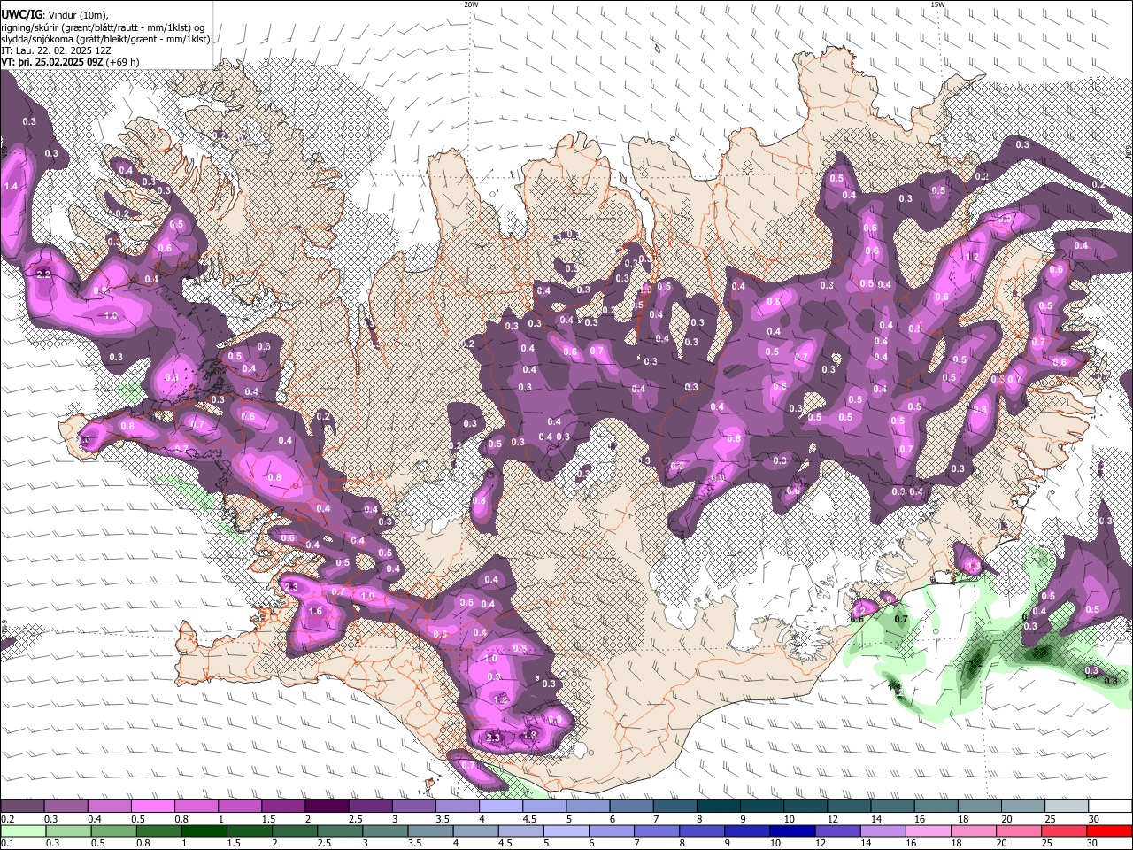The height and width of the screenshot is (850, 1133).
Task: Select the dark navy 10 swatch in bottom legend
Action: (793, 831)
